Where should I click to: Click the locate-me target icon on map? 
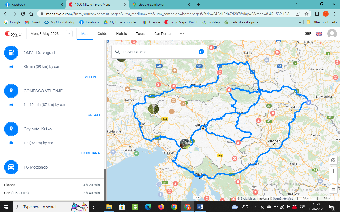(x=333, y=161)
